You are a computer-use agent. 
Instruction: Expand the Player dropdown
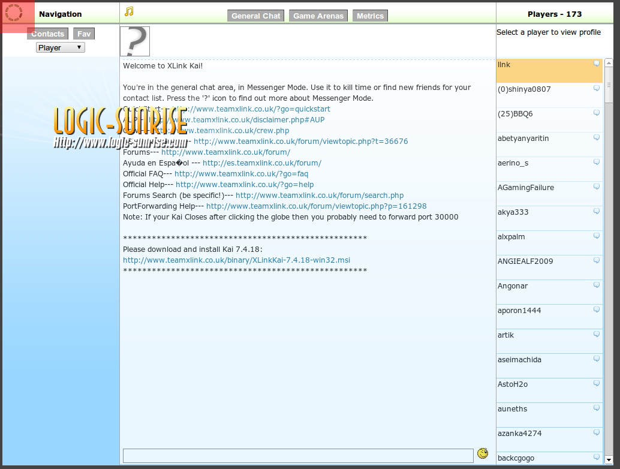[x=61, y=47]
